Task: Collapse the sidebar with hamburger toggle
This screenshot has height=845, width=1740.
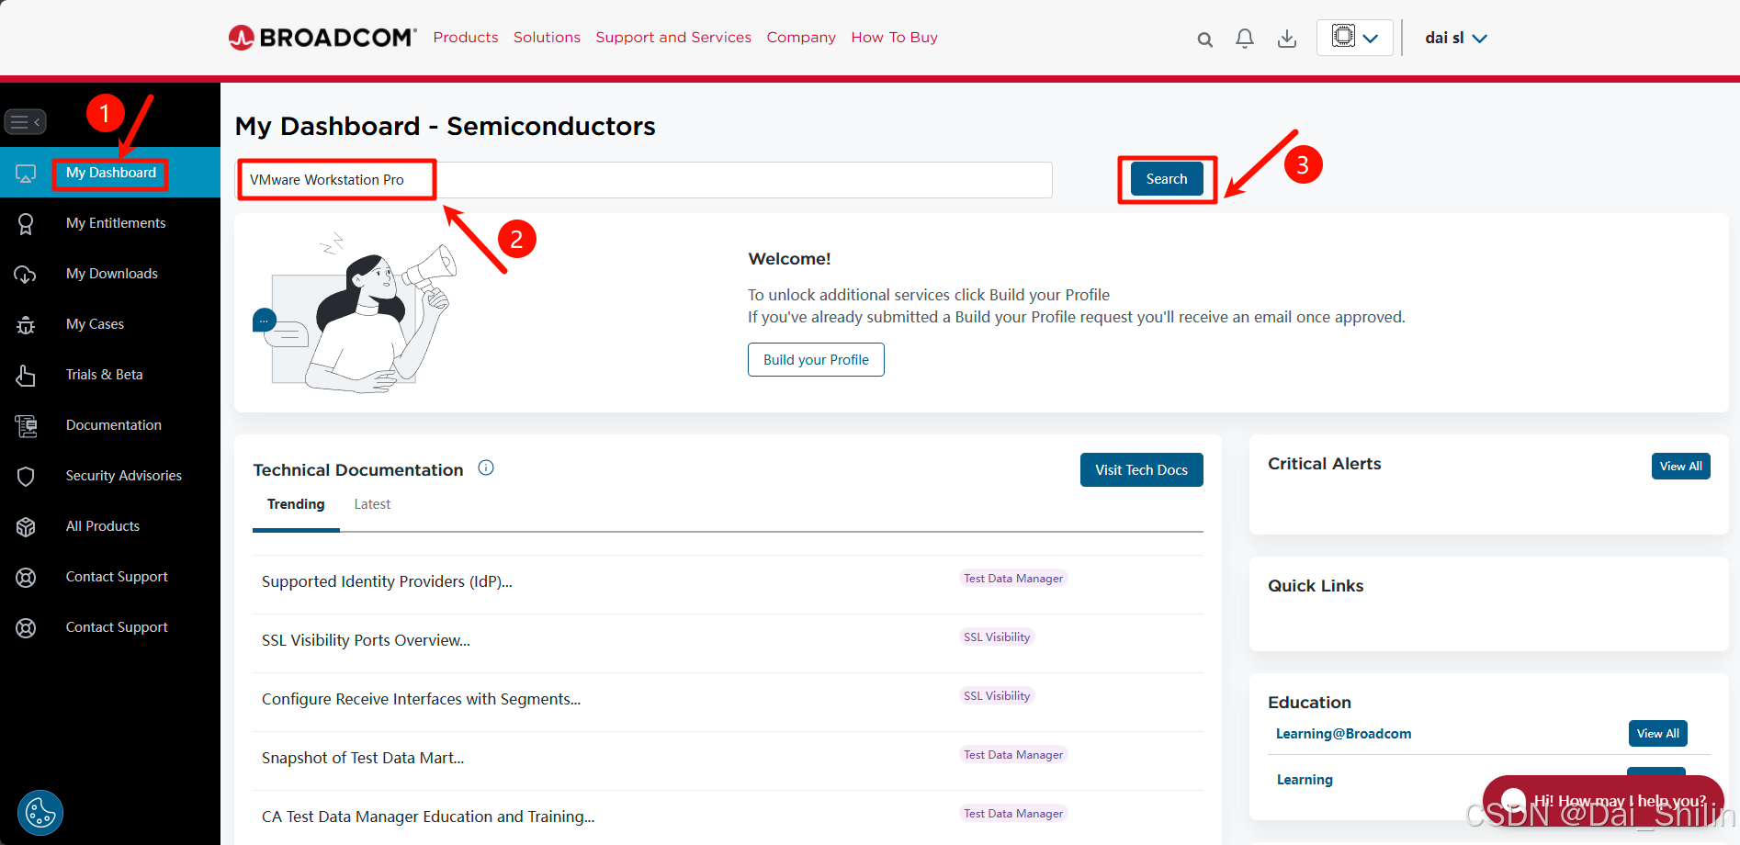Action: click(25, 121)
